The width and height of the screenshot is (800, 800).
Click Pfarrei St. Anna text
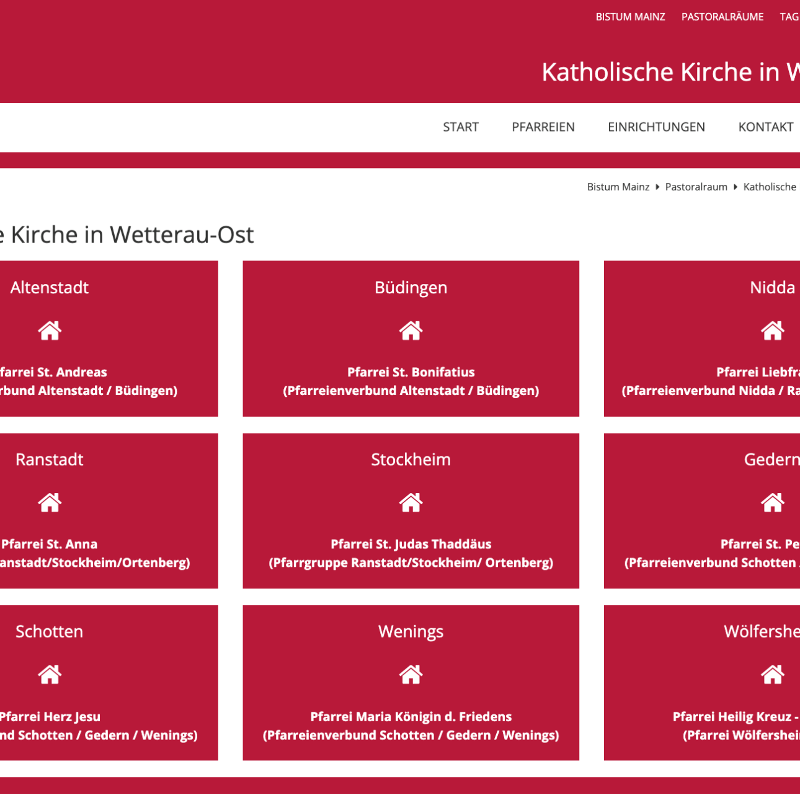point(49,544)
